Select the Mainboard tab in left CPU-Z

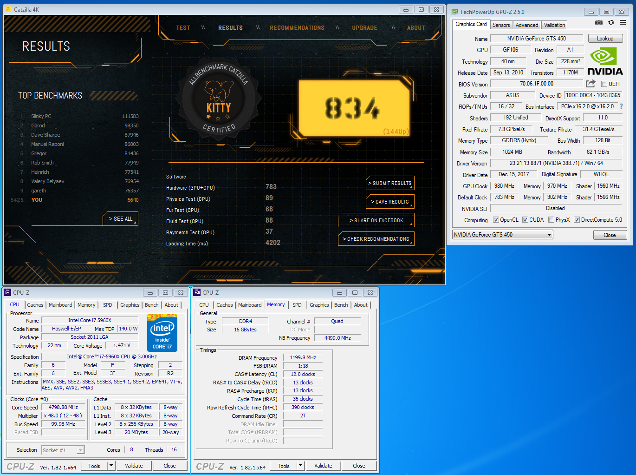(x=60, y=305)
